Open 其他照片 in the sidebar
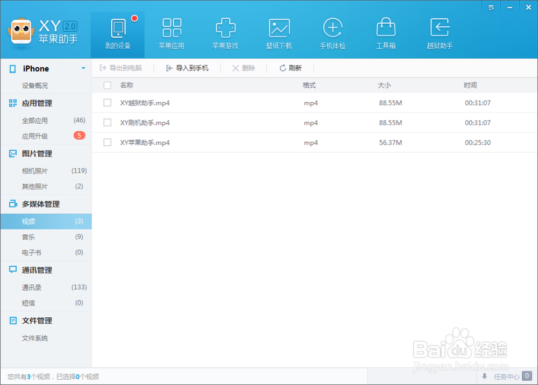The height and width of the screenshot is (385, 538). pos(35,187)
